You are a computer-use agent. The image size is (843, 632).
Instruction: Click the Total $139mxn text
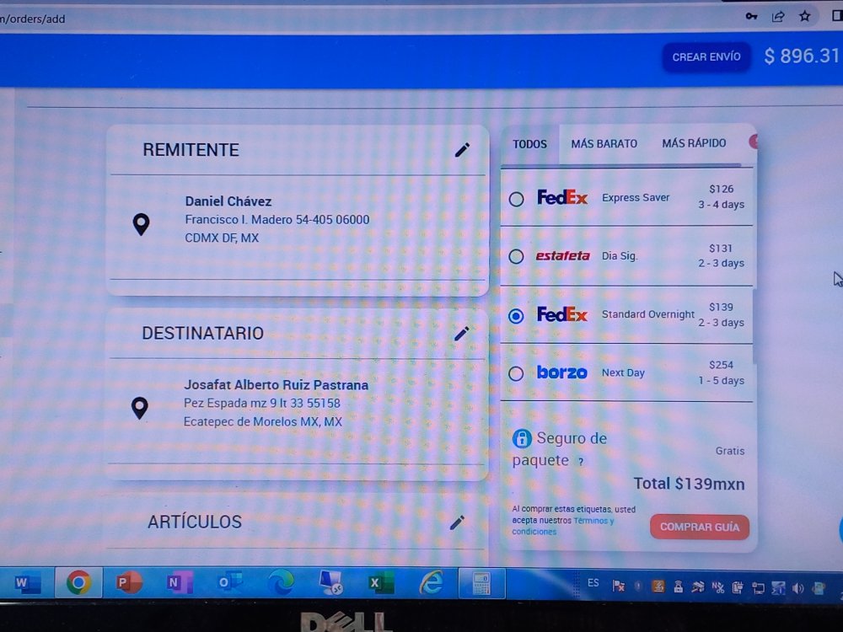(689, 484)
